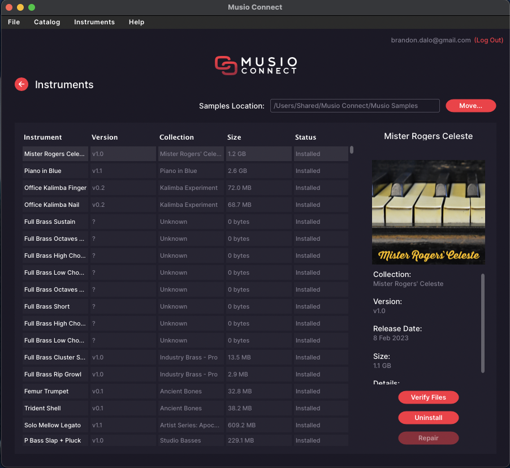This screenshot has height=468, width=510.
Task: Click the 609.2 MB size cell
Action: click(x=258, y=425)
